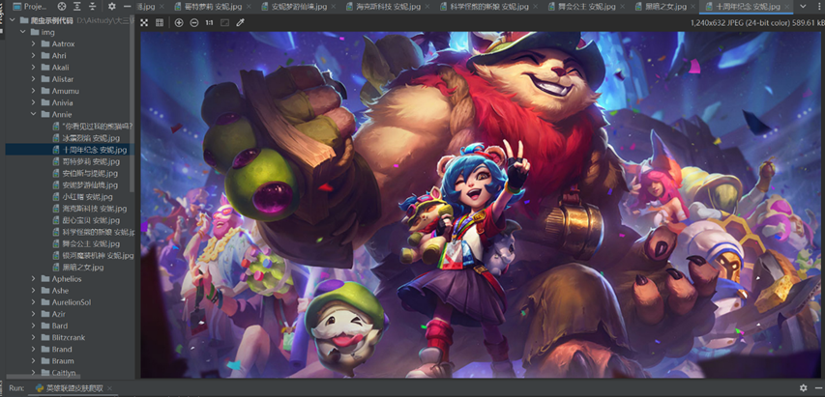Click the Select Opened File target icon
The image size is (825, 397).
pyautogui.click(x=62, y=7)
